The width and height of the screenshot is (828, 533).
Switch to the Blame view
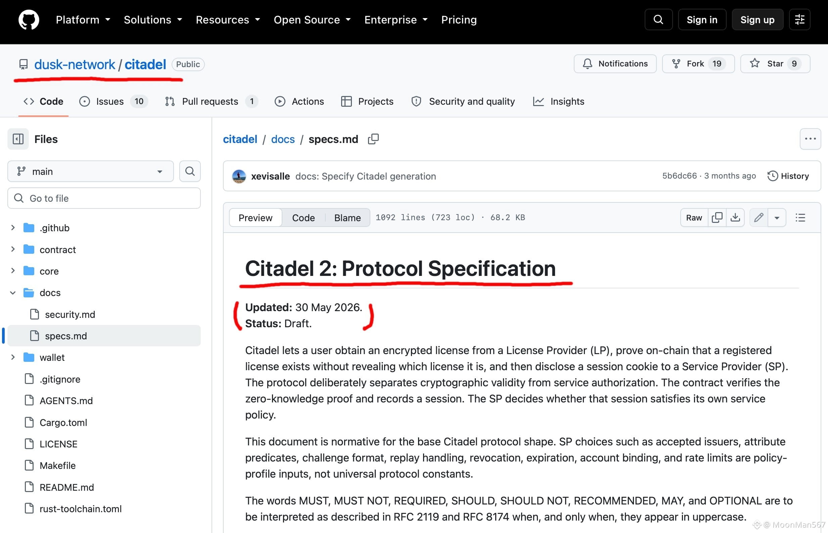pyautogui.click(x=348, y=218)
